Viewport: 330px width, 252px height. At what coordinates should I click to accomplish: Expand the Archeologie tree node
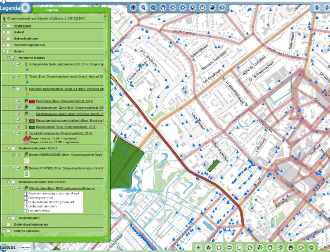4,26
